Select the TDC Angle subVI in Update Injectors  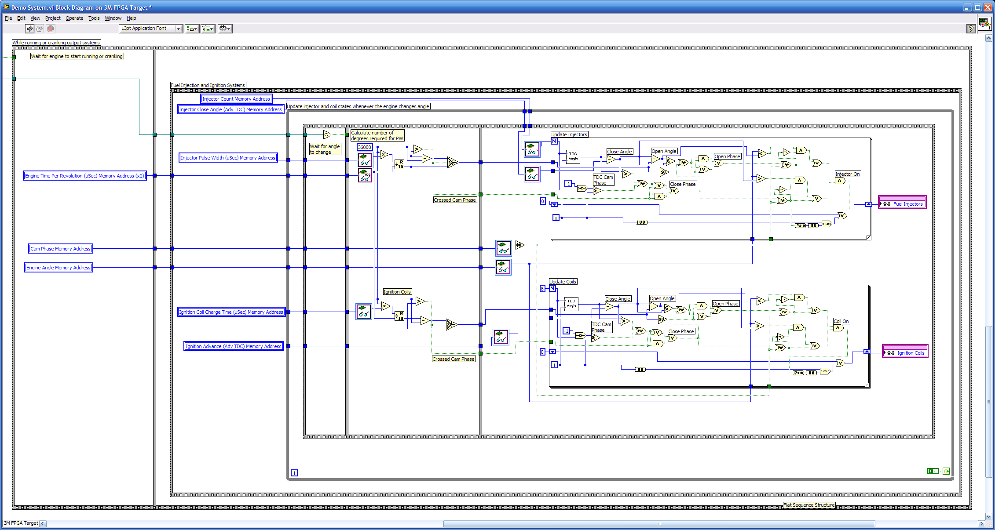coord(573,156)
